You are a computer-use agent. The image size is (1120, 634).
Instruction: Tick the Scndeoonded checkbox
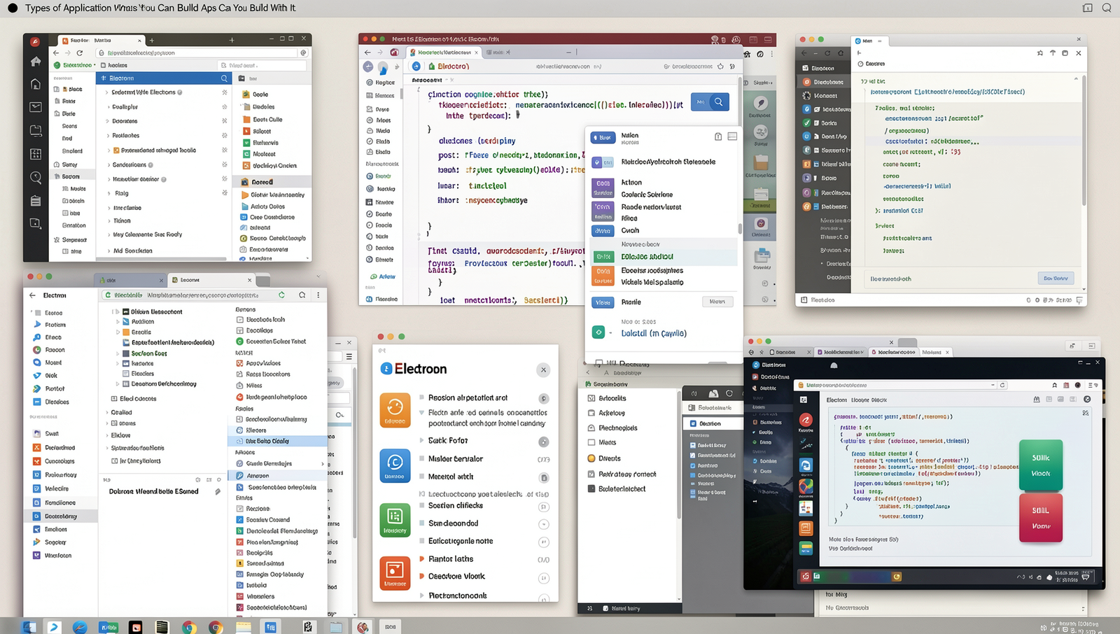tap(421, 523)
